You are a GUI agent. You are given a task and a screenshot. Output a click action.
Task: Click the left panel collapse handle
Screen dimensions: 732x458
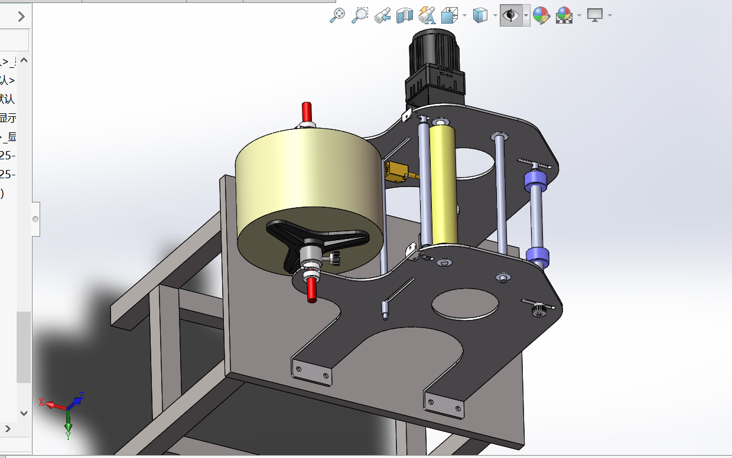click(x=35, y=219)
